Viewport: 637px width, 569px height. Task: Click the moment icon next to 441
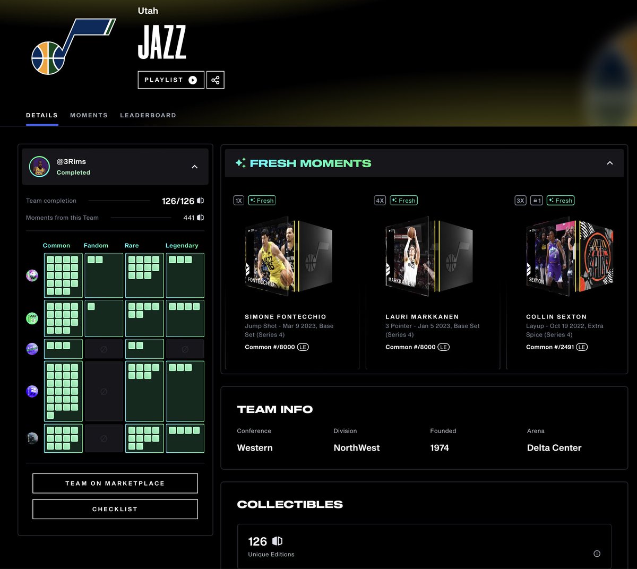pyautogui.click(x=201, y=218)
